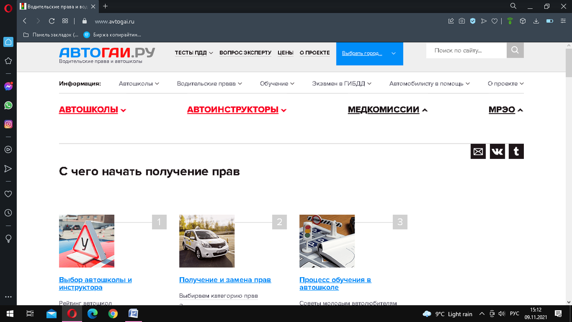Viewport: 572px width, 322px height.
Task: Open the green VPN lock icon
Action: tap(510, 21)
